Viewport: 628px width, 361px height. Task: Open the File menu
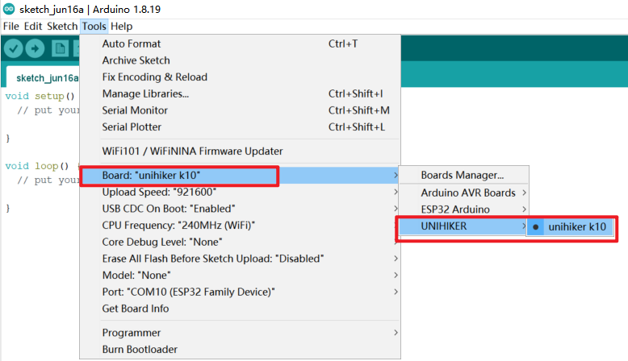11,27
